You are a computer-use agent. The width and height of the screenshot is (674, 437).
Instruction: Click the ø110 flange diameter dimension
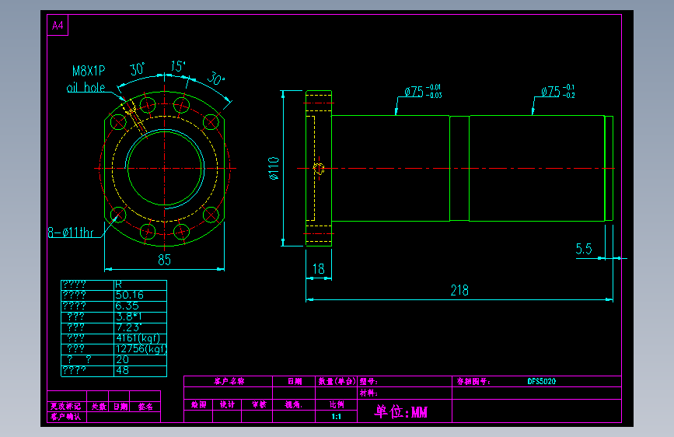274,168
